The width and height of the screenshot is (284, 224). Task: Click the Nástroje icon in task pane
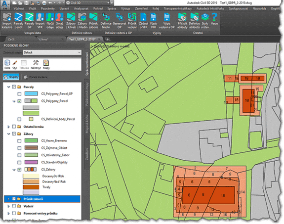point(36,65)
